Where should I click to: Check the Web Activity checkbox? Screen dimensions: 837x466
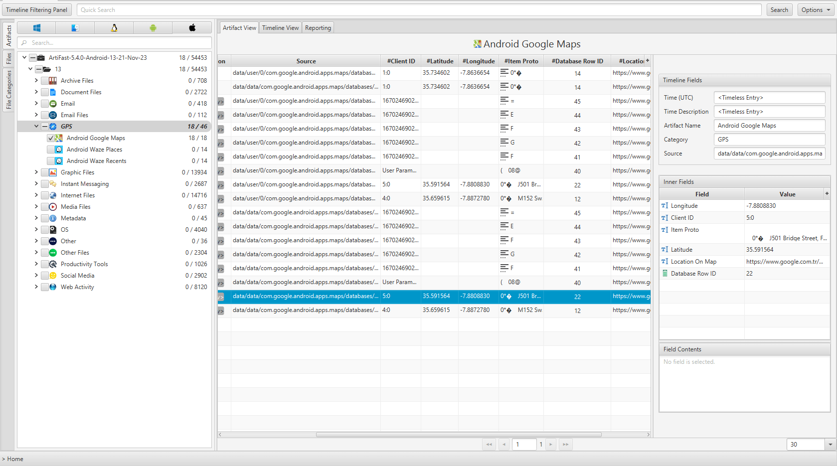coord(44,287)
